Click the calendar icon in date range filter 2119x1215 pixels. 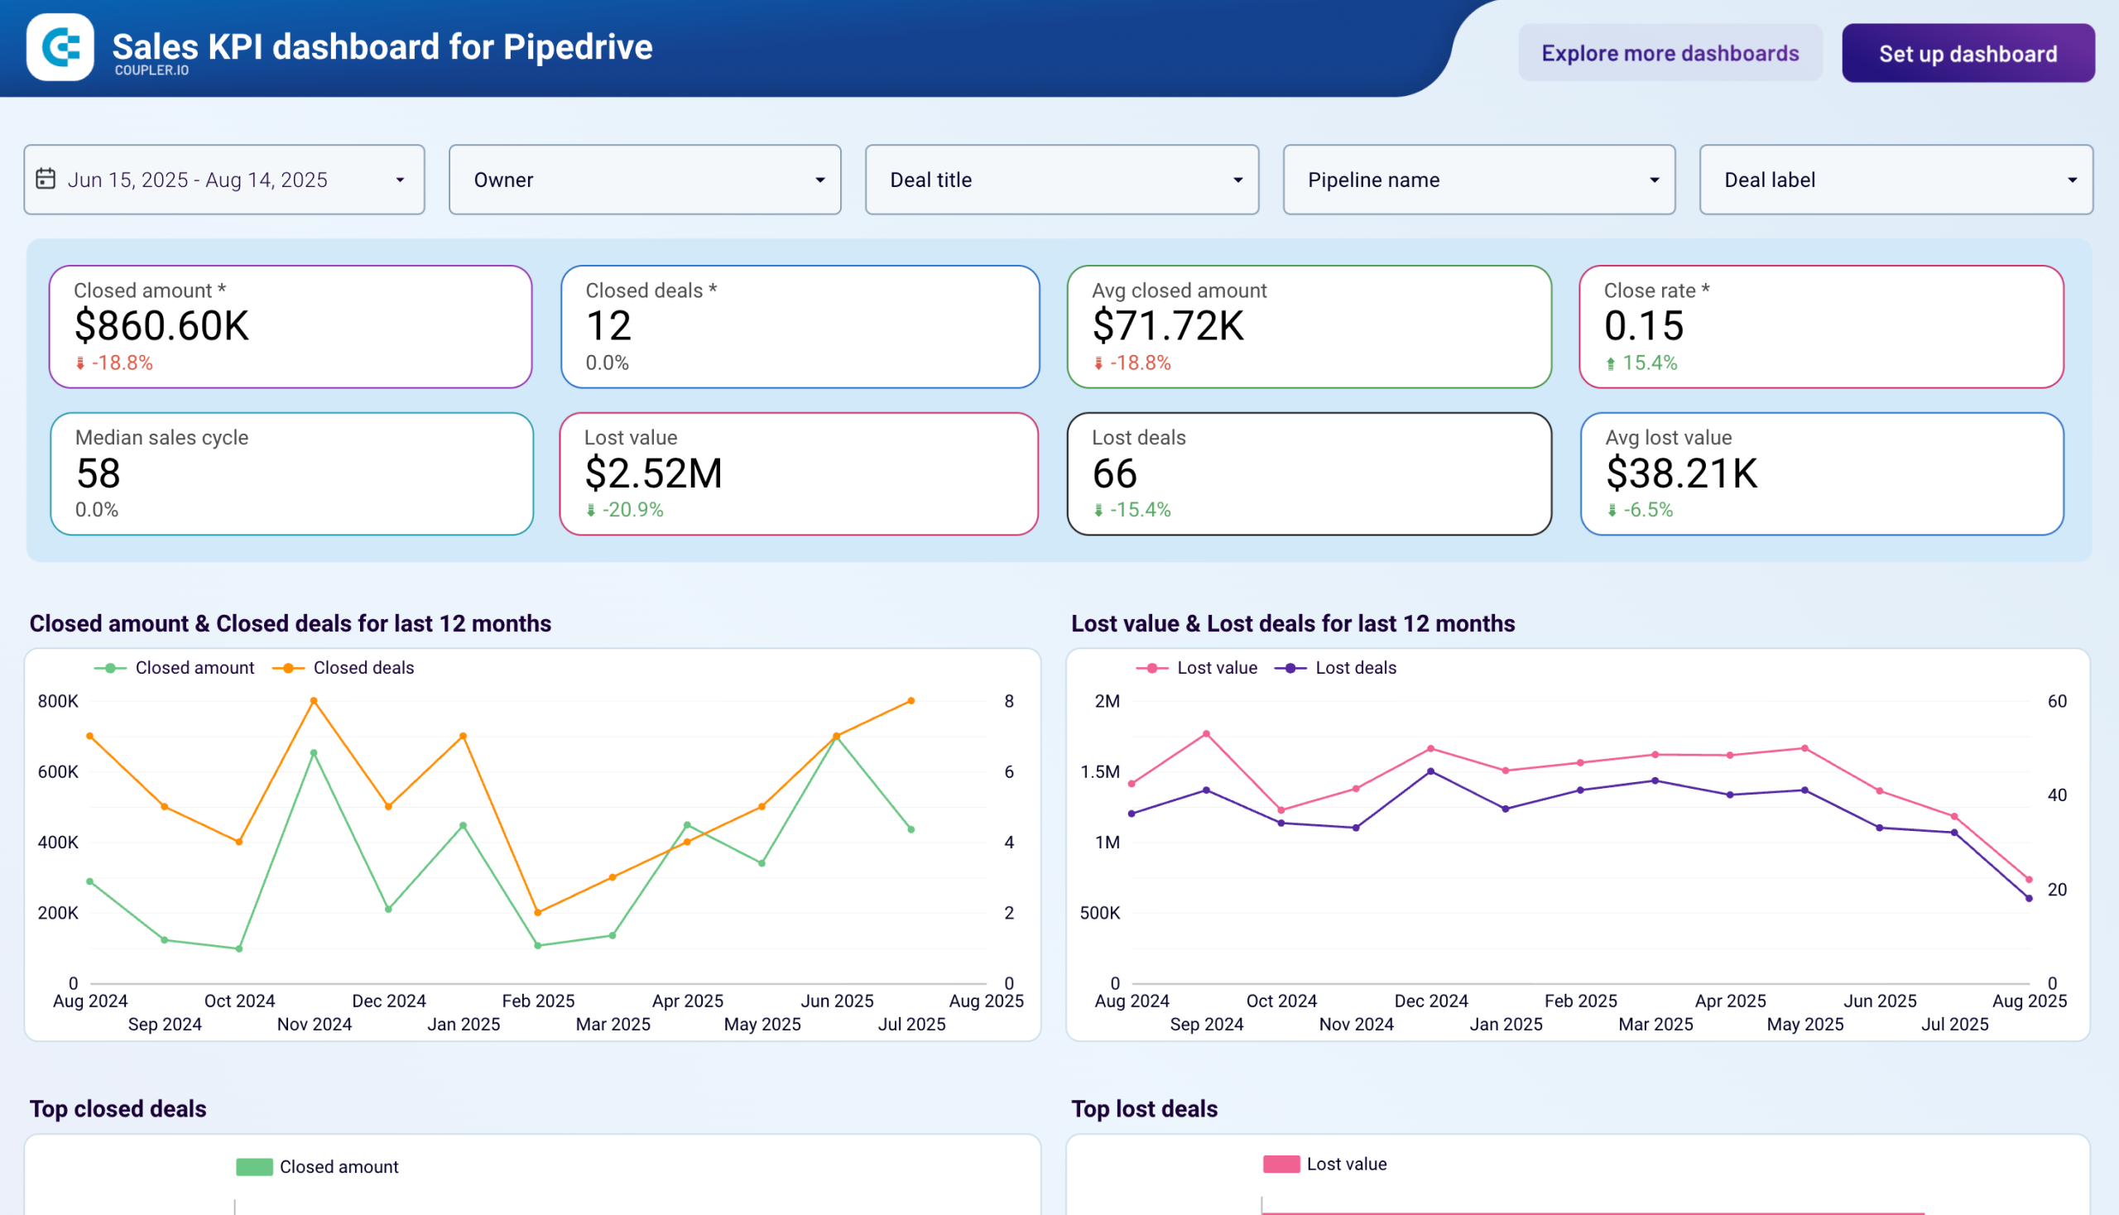[46, 179]
